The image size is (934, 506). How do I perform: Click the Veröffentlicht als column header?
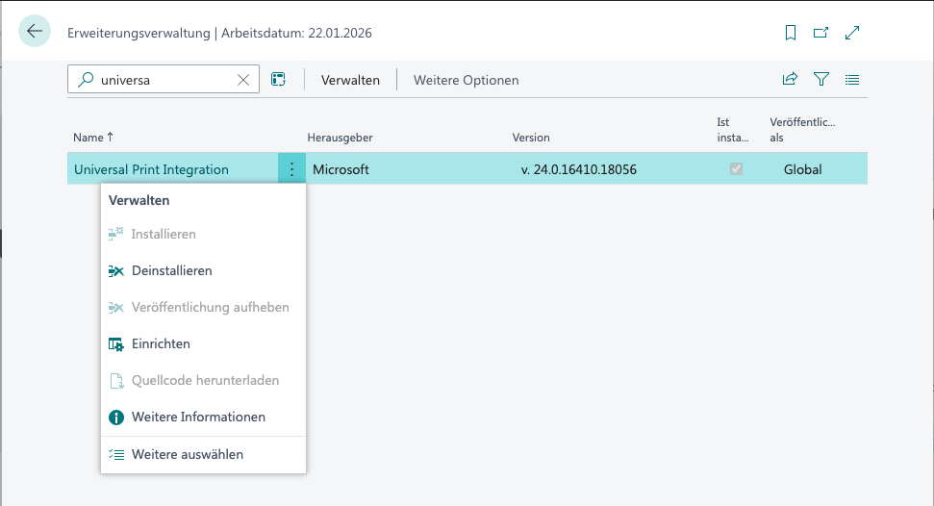click(802, 129)
